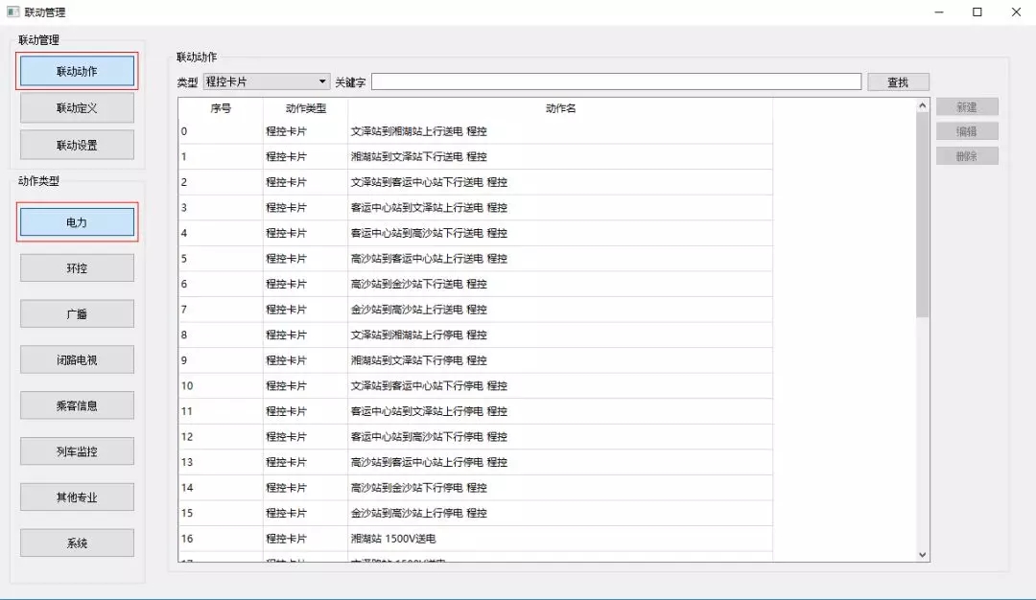Select row 文泽站到客运中心站下行送电 程控
Image resolution: width=1036 pixels, height=600 pixels.
[x=475, y=182]
